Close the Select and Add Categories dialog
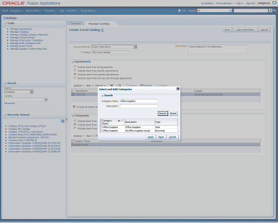The height and width of the screenshot is (223, 278). 178,89
